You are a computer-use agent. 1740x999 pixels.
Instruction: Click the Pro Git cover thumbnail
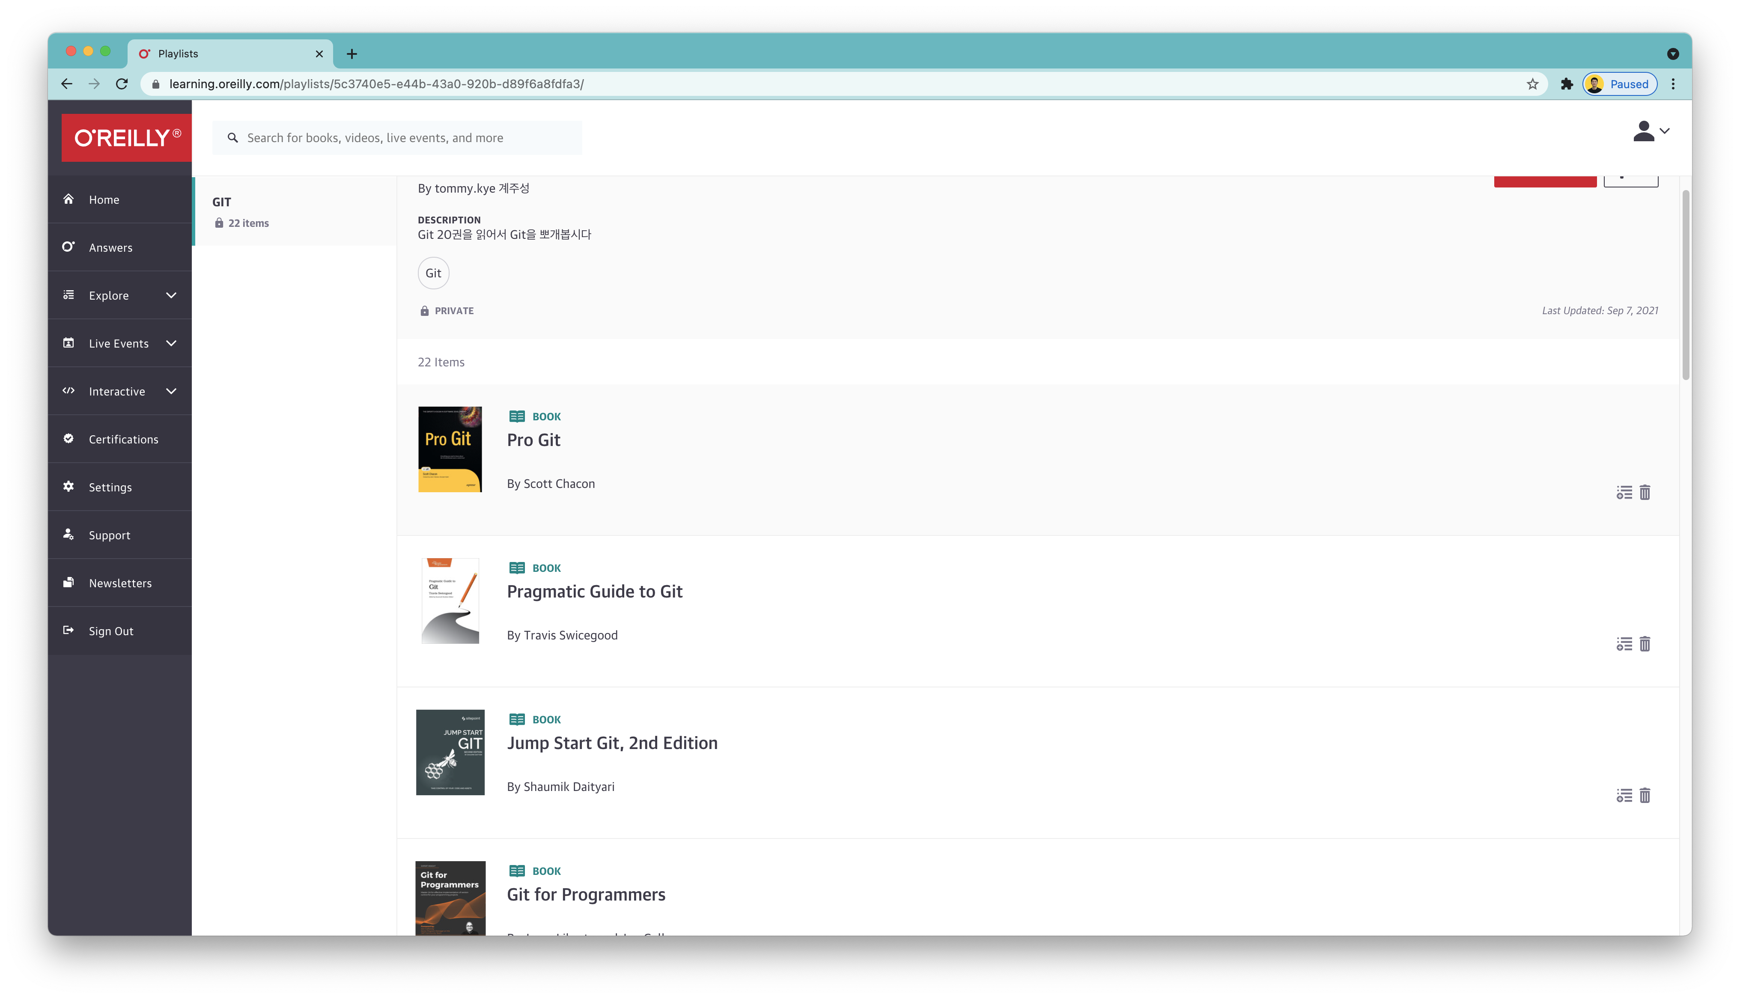tap(450, 449)
